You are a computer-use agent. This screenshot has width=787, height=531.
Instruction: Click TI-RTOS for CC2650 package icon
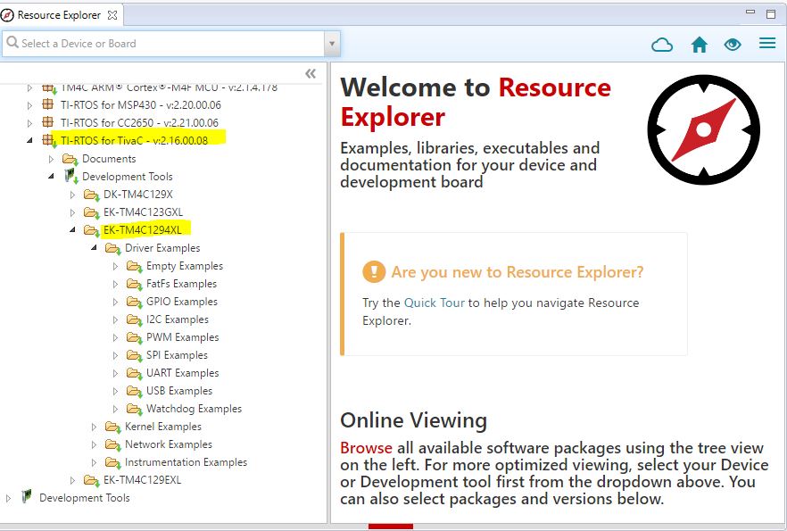coord(49,122)
